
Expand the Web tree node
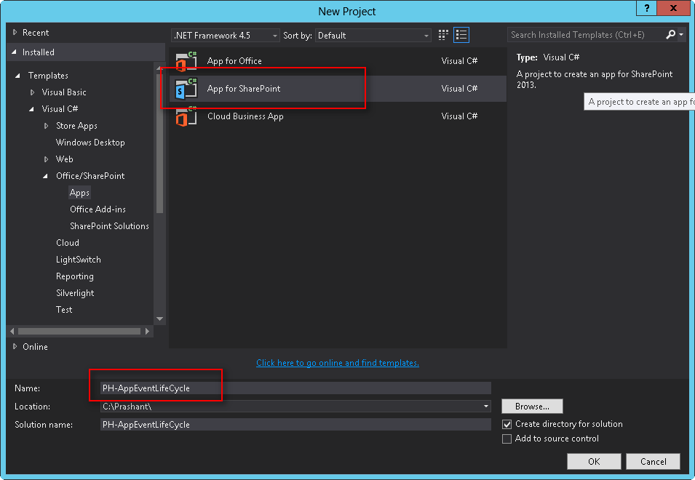pyautogui.click(x=46, y=159)
